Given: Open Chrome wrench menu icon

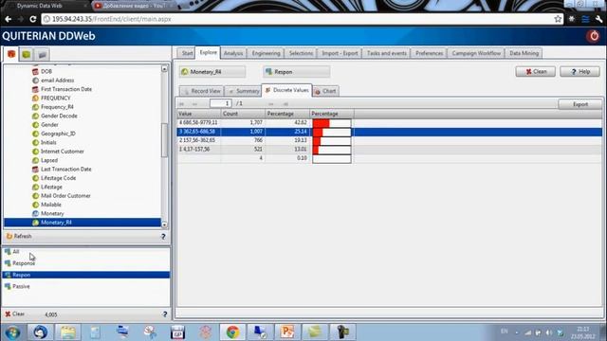Looking at the screenshot, I should 599,19.
